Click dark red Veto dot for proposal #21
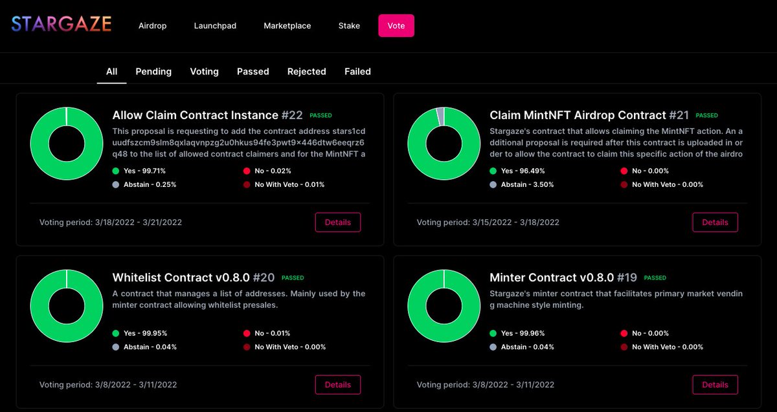The height and width of the screenshot is (412, 777). point(624,184)
